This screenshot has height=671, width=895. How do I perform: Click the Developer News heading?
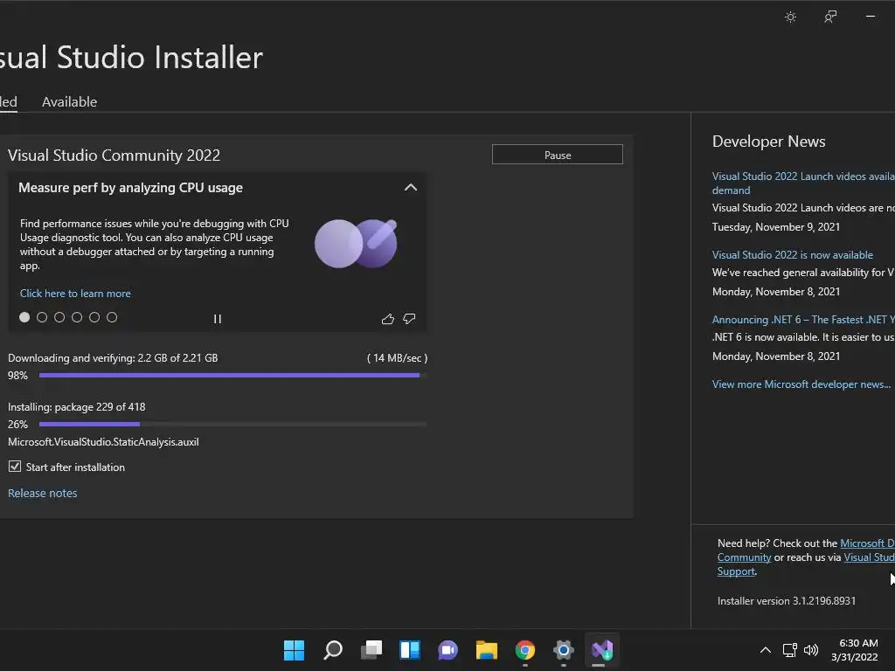pos(769,142)
